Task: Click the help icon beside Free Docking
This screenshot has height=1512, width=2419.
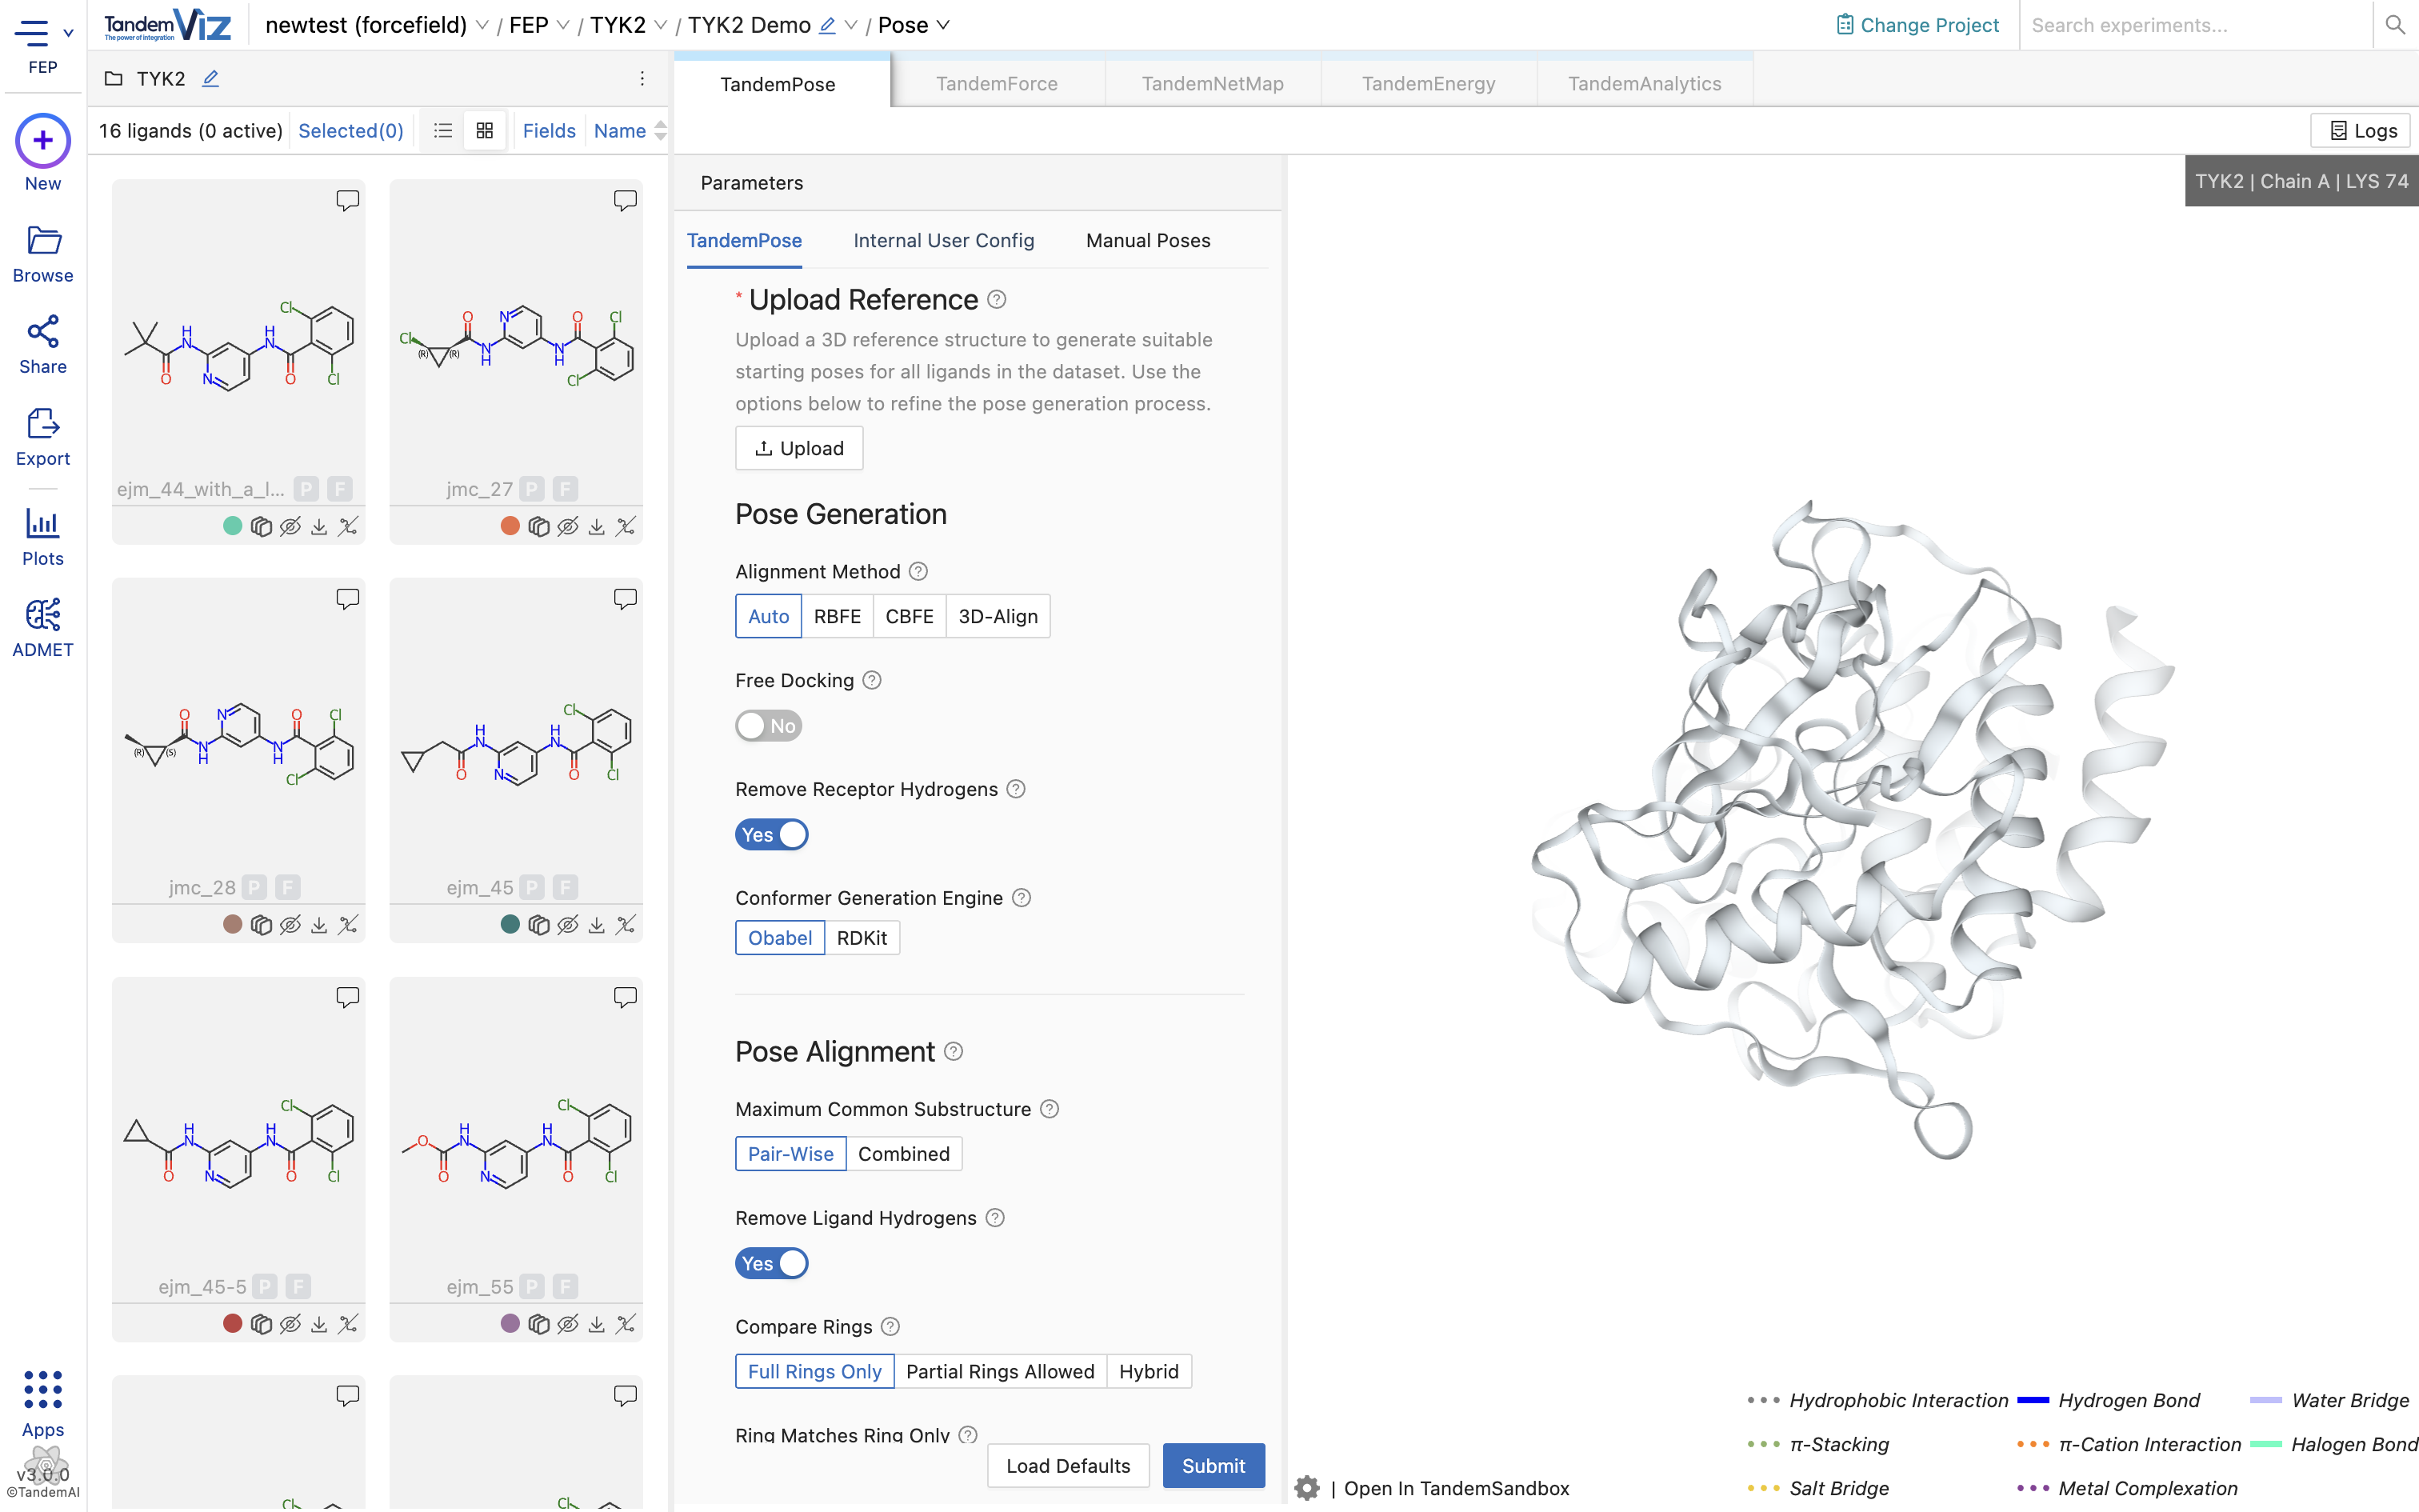Action: click(x=872, y=680)
